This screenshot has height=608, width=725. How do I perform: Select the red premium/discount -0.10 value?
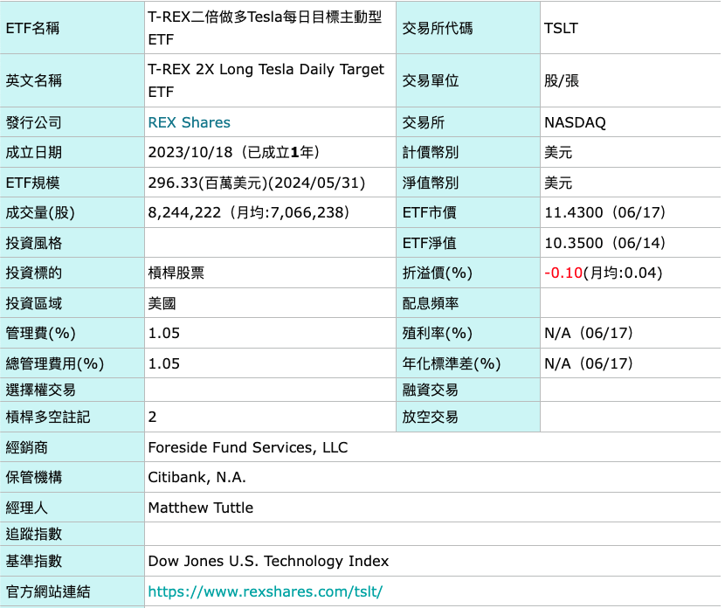(x=560, y=273)
